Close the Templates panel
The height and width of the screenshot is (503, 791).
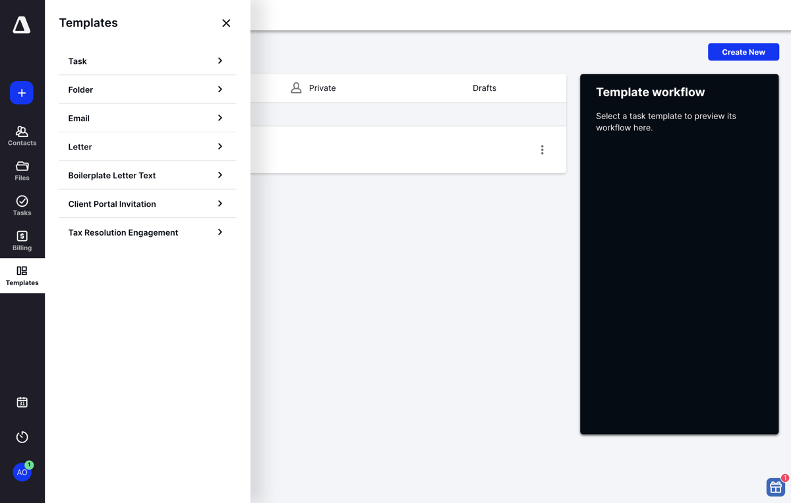(226, 22)
